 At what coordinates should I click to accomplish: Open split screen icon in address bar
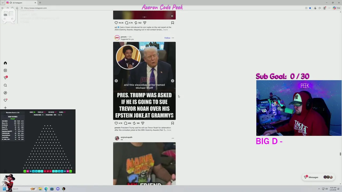click(x=306, y=8)
